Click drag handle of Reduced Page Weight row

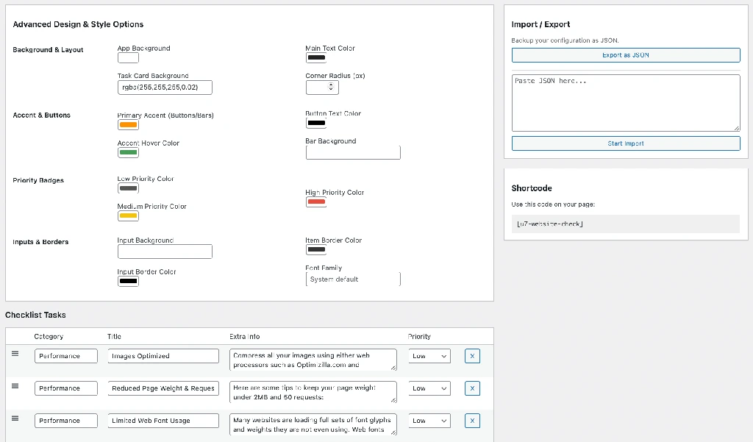click(x=15, y=386)
